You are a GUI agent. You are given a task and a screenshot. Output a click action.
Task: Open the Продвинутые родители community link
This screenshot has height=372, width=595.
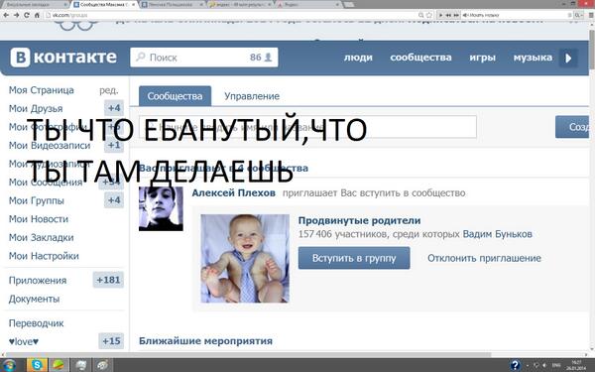359,220
